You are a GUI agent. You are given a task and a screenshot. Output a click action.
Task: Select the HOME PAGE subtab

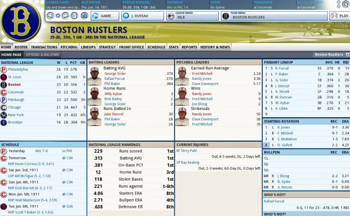coord(12,55)
